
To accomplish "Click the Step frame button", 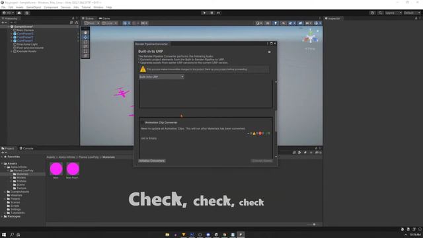I will tap(219, 13).
